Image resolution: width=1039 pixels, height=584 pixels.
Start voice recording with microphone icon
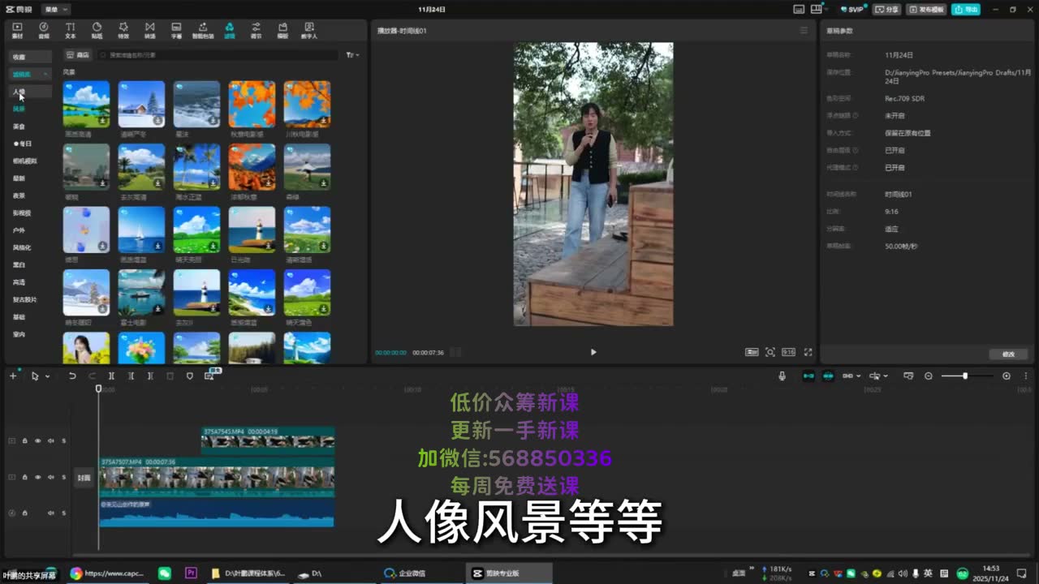tap(782, 376)
